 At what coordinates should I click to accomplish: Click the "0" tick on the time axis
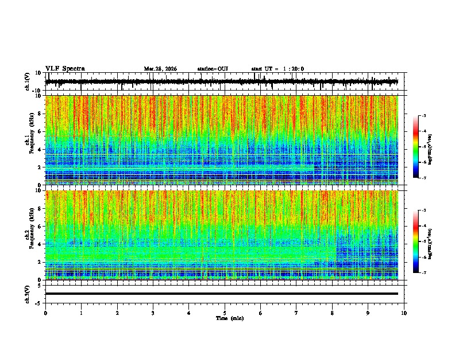click(45, 313)
